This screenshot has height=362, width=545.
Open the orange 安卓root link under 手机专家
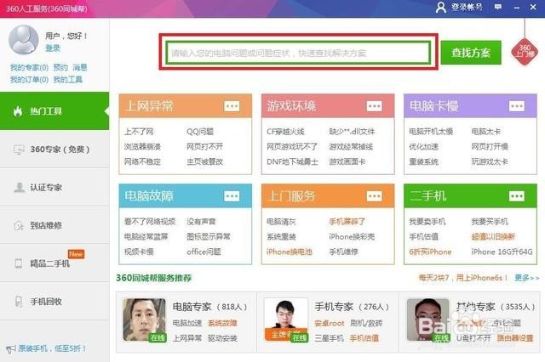point(330,323)
